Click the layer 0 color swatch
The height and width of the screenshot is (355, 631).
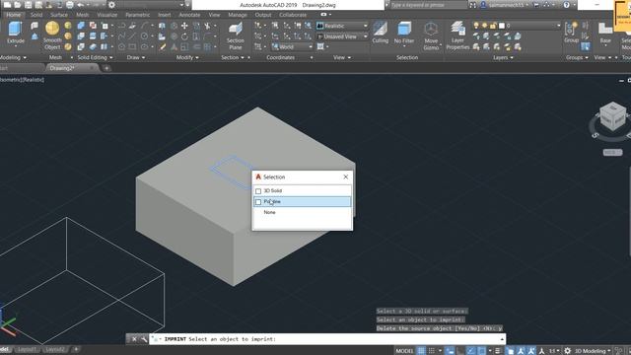coord(502,26)
